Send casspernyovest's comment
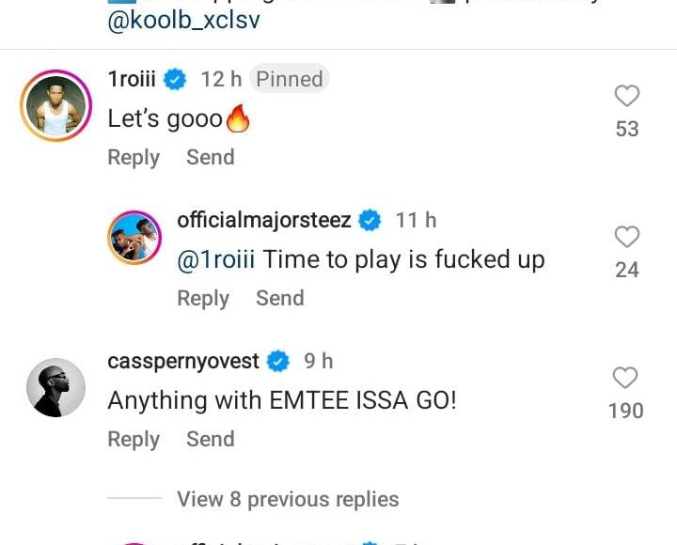677x545 pixels. (x=210, y=439)
